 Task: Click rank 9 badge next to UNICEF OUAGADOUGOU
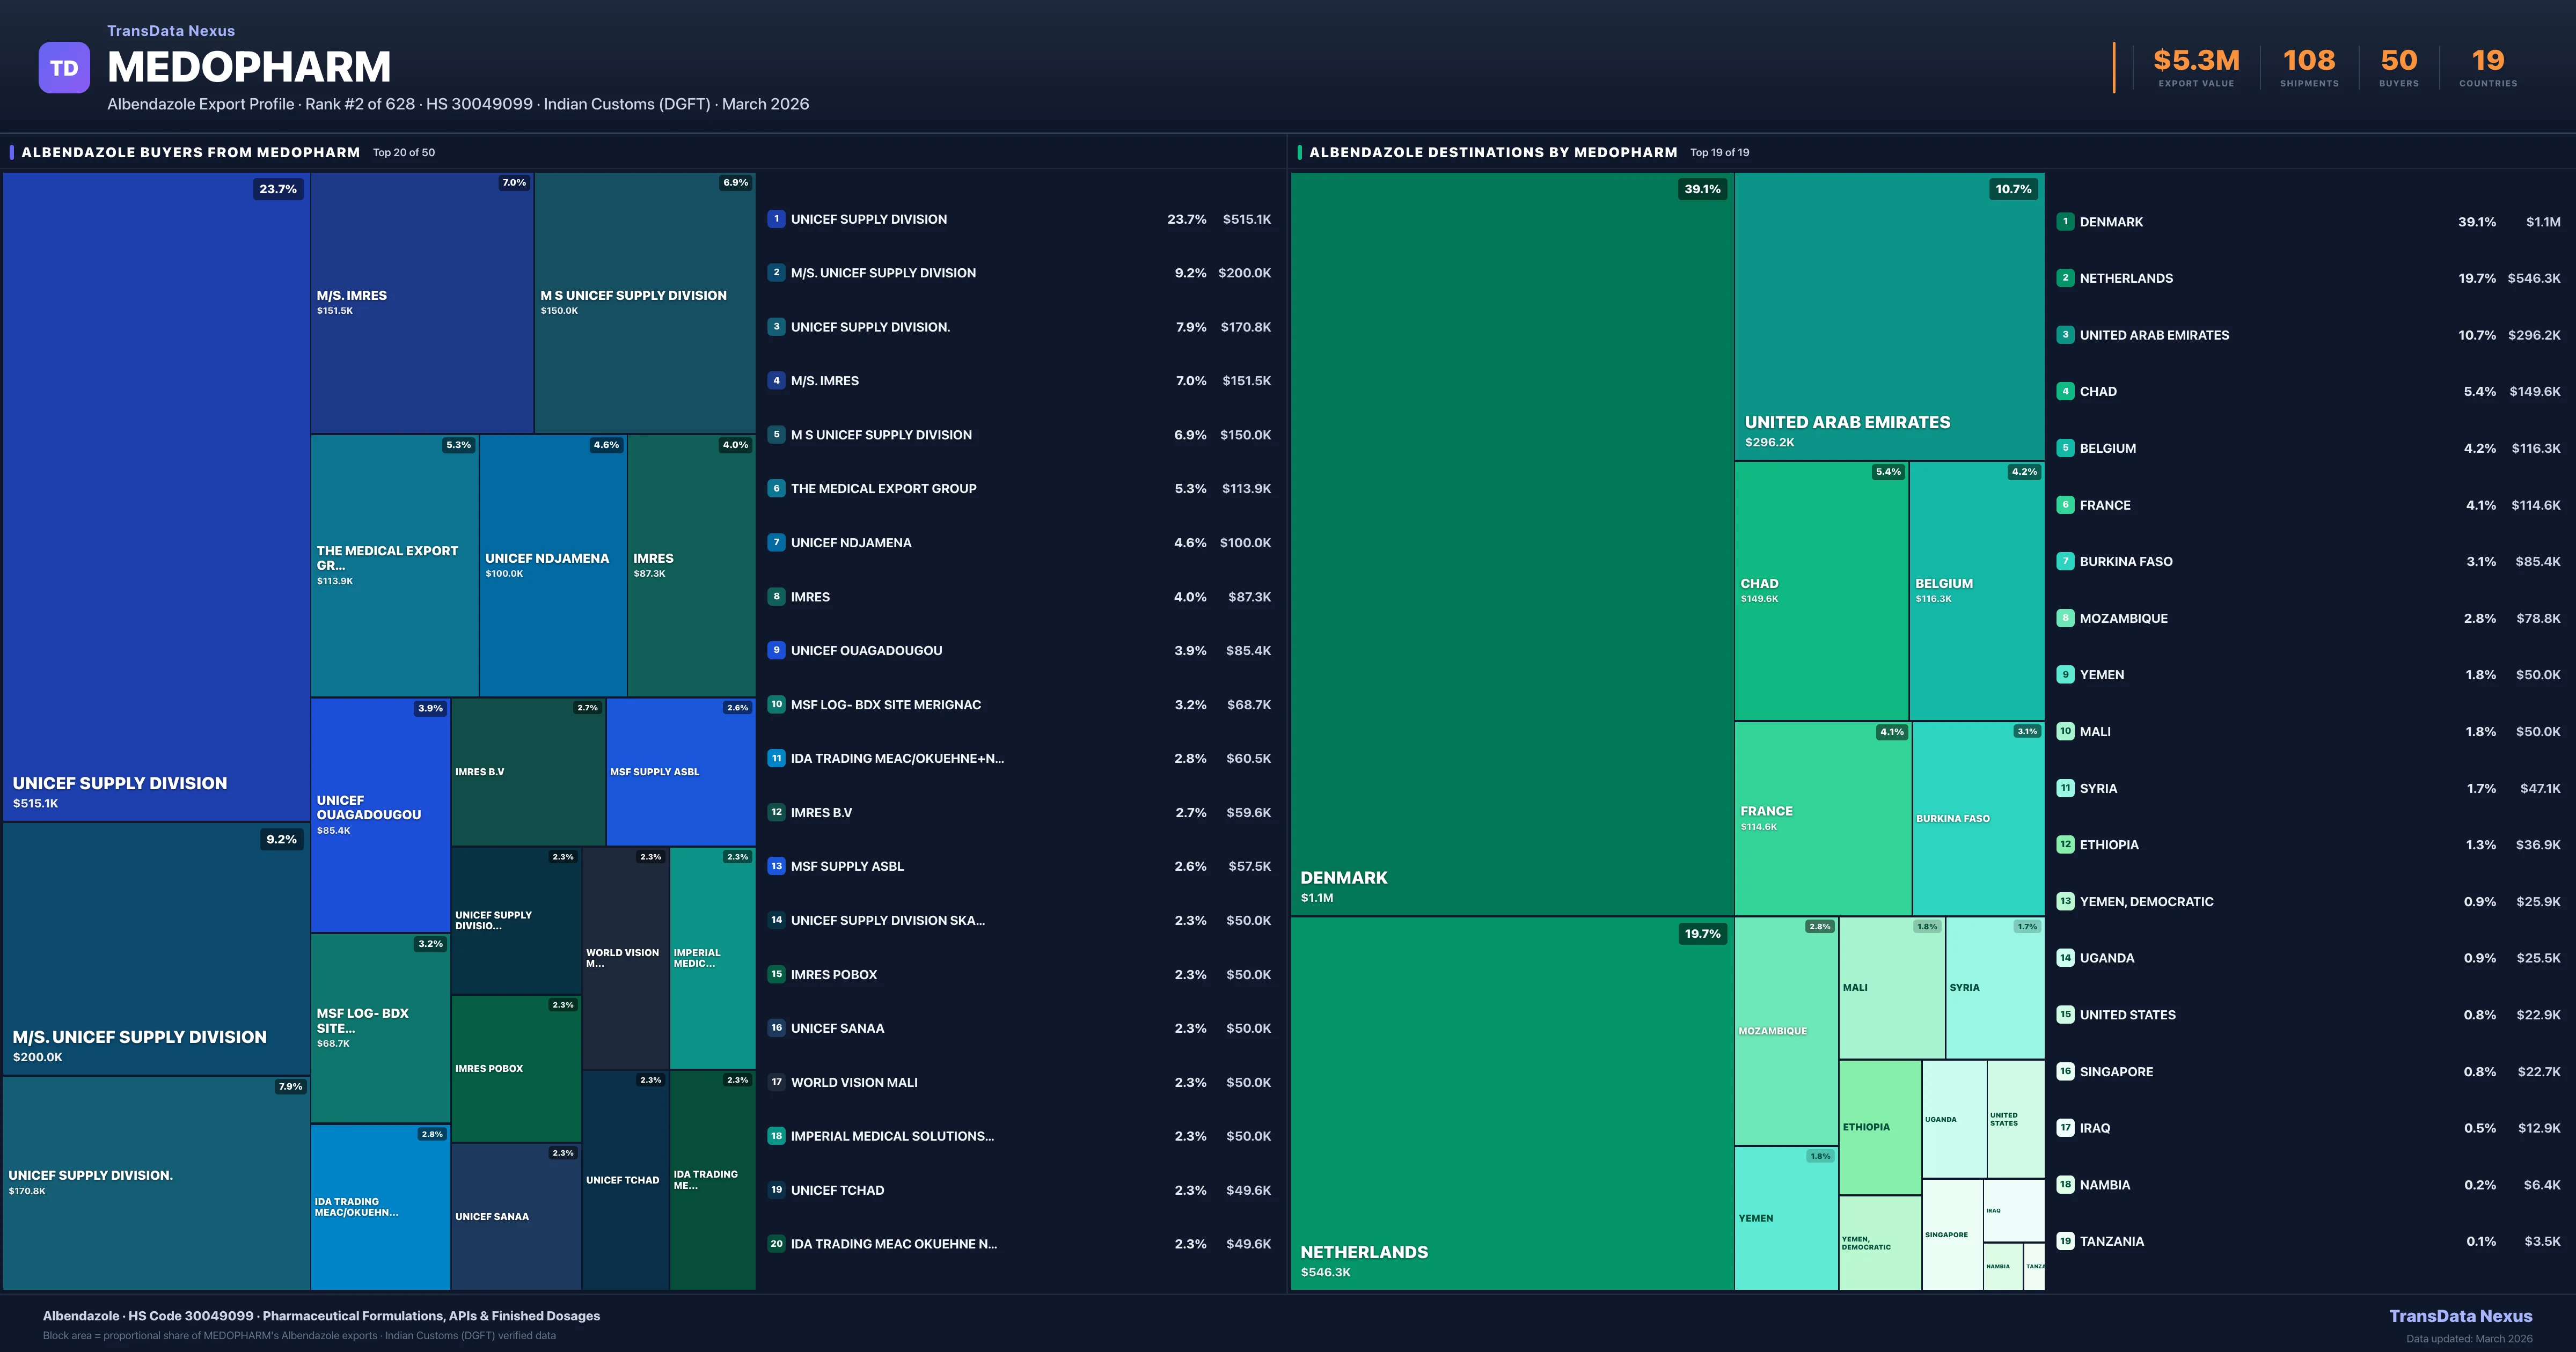[x=776, y=650]
